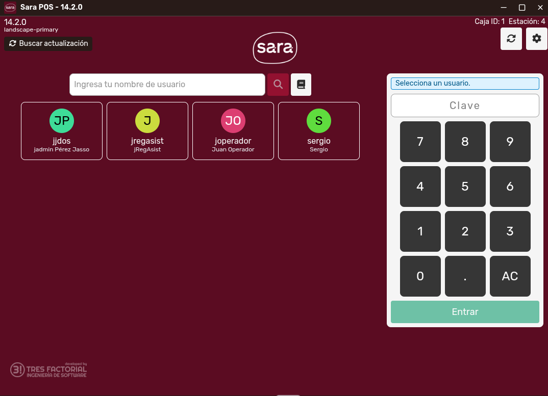Tap keypad digit 2
Viewport: 548px width, 396px height.
[465, 231]
